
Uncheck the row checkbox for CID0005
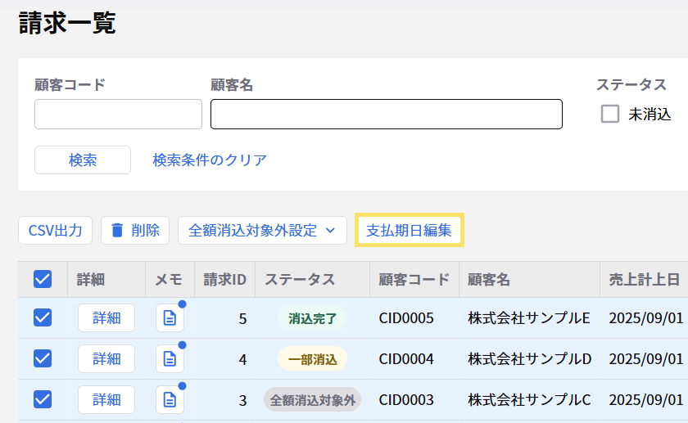click(x=43, y=318)
